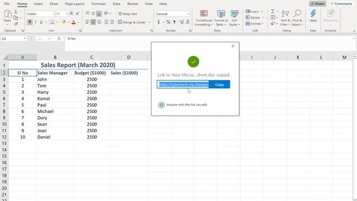Select the Format Painter brush
Viewport: 357px width, 201px height.
[16, 23]
